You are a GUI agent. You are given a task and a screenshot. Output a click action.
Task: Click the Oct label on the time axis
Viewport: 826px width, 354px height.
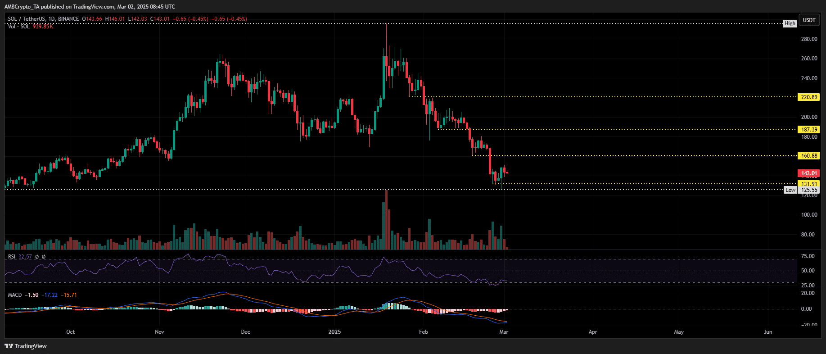70,332
